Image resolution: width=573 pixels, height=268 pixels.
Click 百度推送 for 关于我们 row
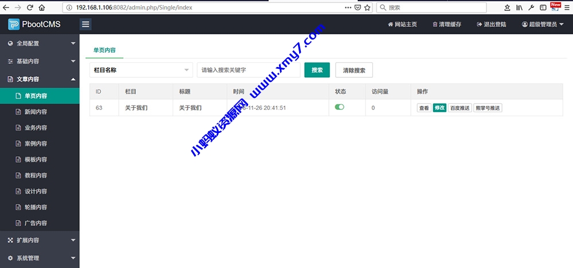tap(460, 108)
